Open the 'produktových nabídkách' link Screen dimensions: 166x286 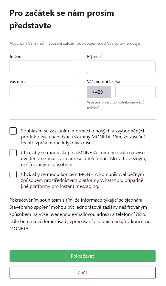pyautogui.click(x=47, y=137)
